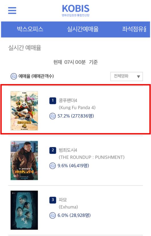Click the Exhuma poster thumbnail
The width and height of the screenshot is (151, 236).
click(x=24, y=210)
